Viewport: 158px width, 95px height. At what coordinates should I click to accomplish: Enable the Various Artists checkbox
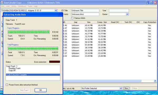click(x=72, y=18)
